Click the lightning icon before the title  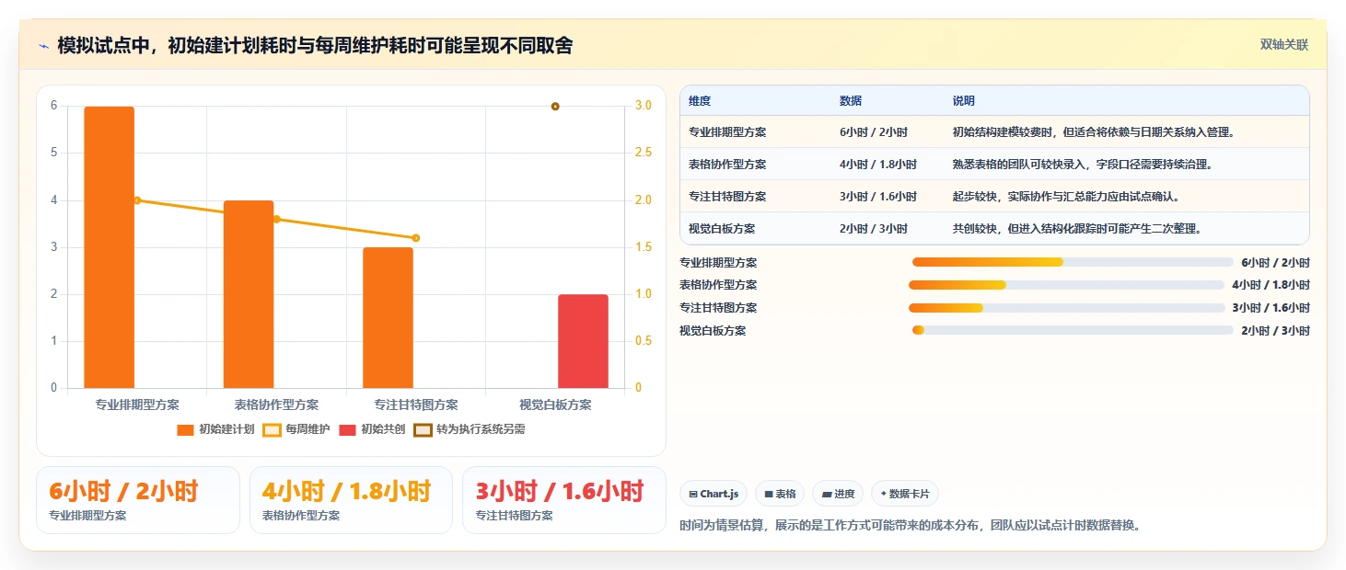43,46
